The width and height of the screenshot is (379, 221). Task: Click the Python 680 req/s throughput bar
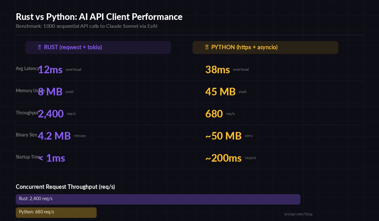point(56,212)
